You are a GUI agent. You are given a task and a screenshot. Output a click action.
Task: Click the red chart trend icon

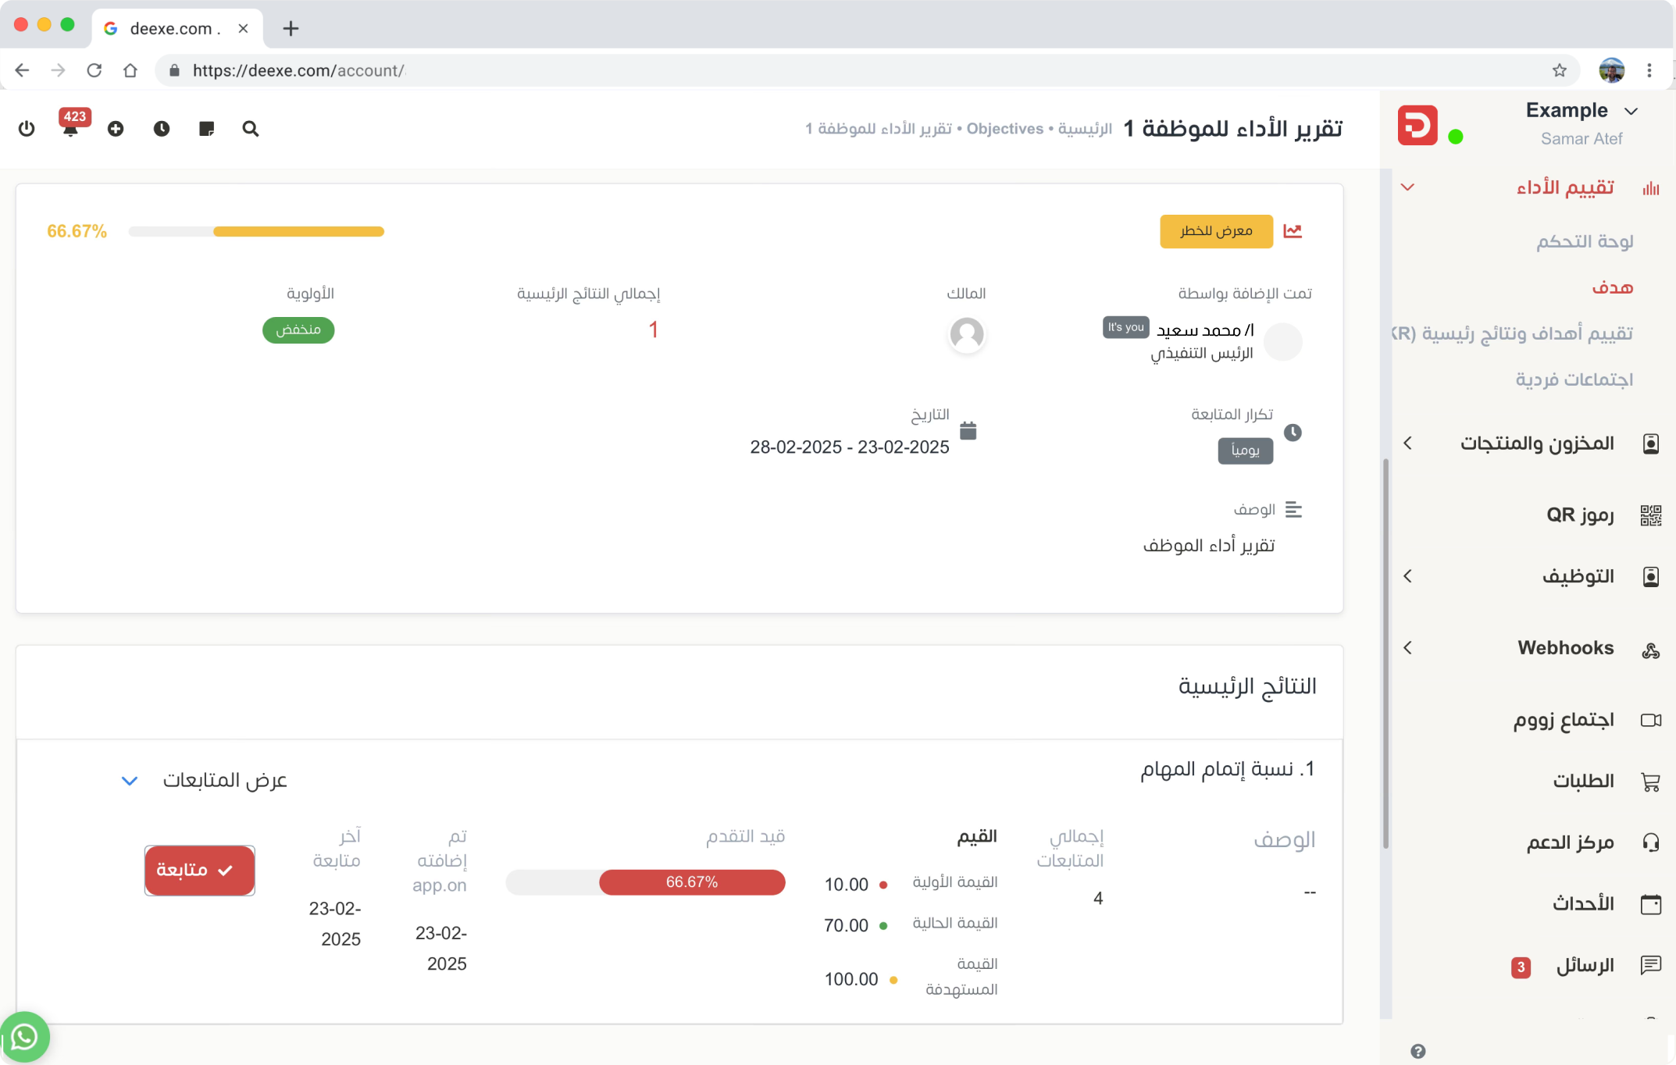pyautogui.click(x=1293, y=231)
